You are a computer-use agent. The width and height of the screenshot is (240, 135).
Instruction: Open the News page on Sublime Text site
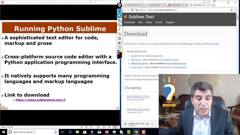point(149,22)
